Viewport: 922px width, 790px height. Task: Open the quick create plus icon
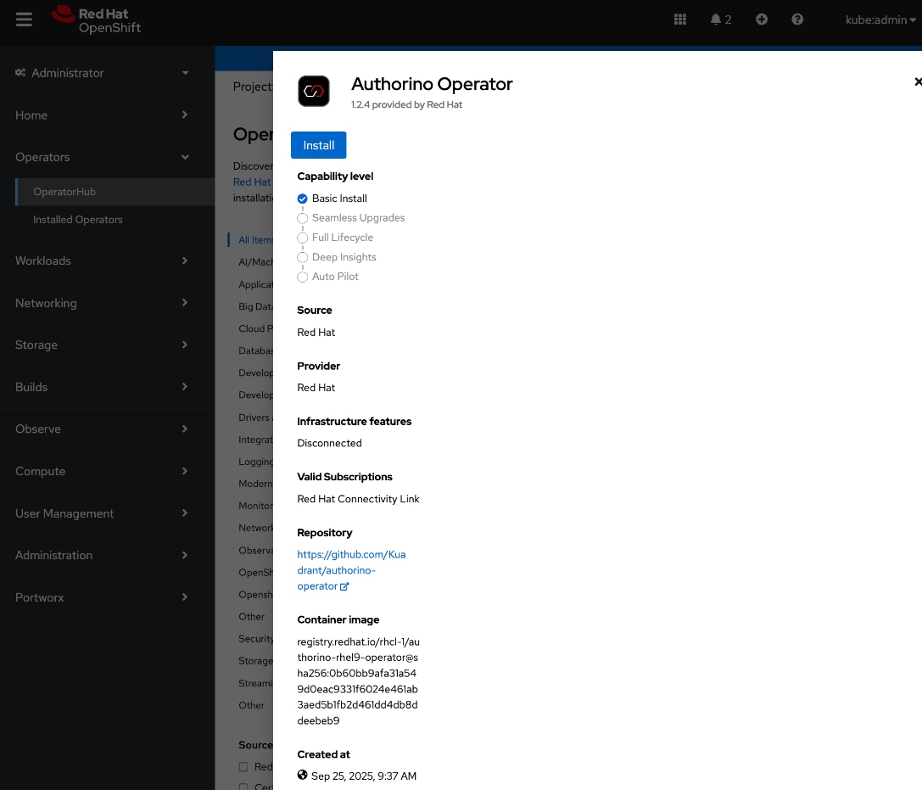761,19
